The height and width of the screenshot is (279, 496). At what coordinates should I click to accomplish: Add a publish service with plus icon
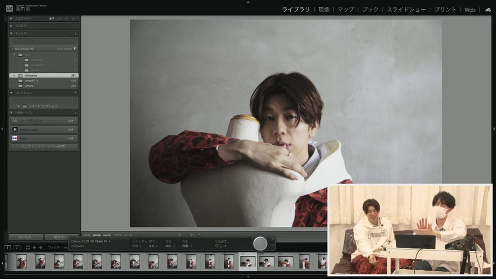(75, 113)
